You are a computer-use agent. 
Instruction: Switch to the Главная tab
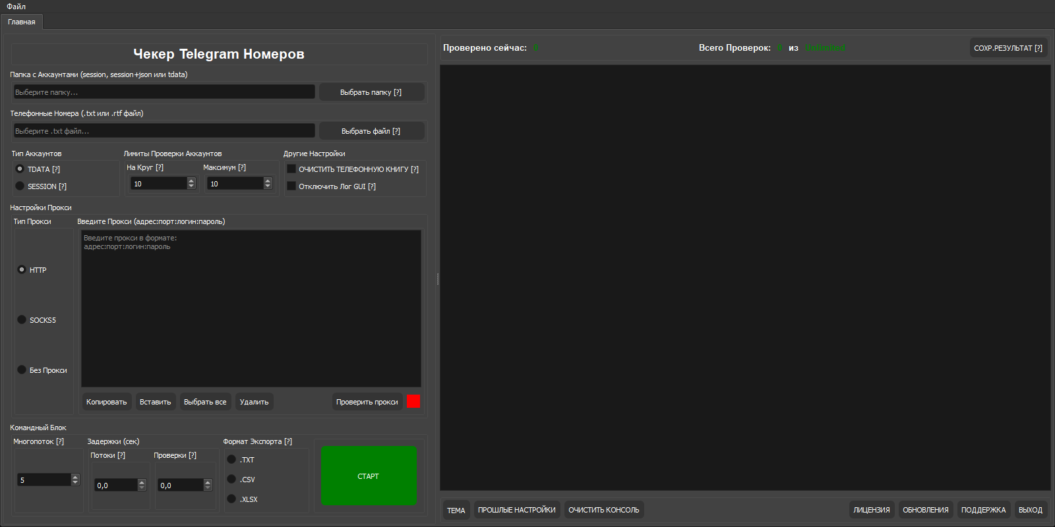22,22
